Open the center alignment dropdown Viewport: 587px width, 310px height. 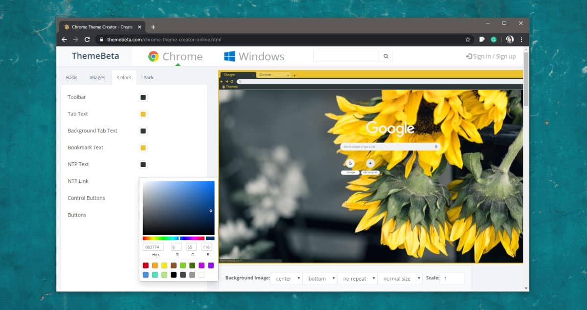click(286, 278)
